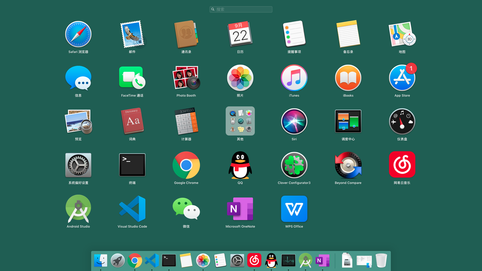This screenshot has height=271, width=482.
Task: Launch Reminders (提醒事项) in Launchpad grid
Action: click(294, 34)
